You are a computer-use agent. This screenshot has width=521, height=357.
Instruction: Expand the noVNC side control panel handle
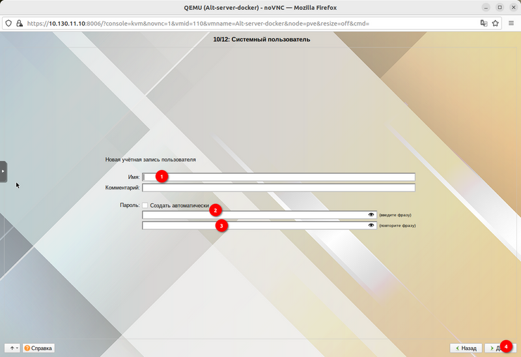click(x=3, y=171)
